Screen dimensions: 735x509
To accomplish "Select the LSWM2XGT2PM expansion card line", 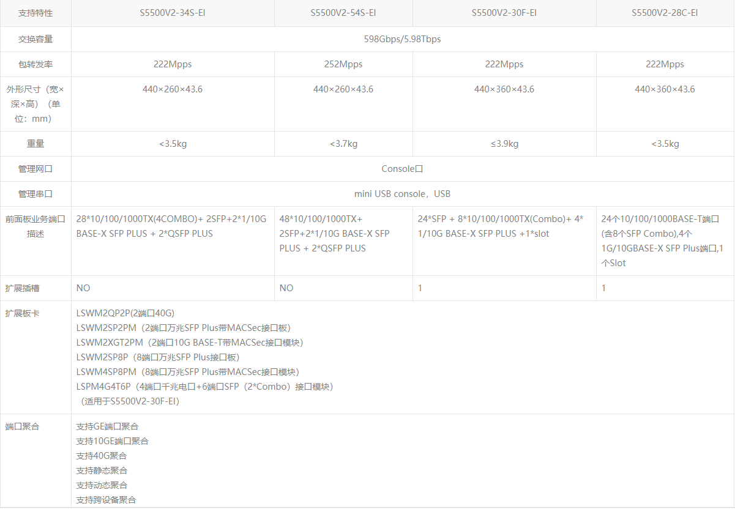I will [190, 343].
